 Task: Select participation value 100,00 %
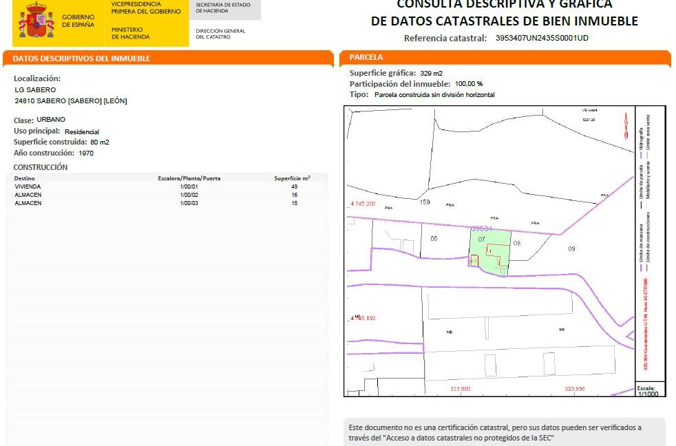pyautogui.click(x=469, y=84)
